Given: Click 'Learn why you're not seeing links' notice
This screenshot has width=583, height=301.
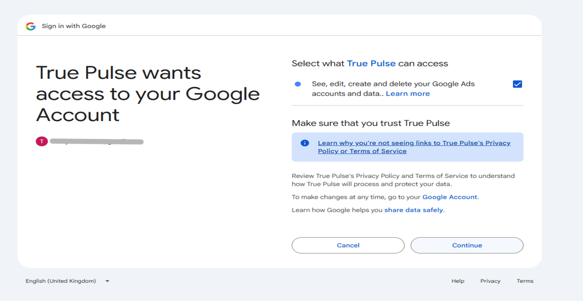Looking at the screenshot, I should pyautogui.click(x=414, y=147).
